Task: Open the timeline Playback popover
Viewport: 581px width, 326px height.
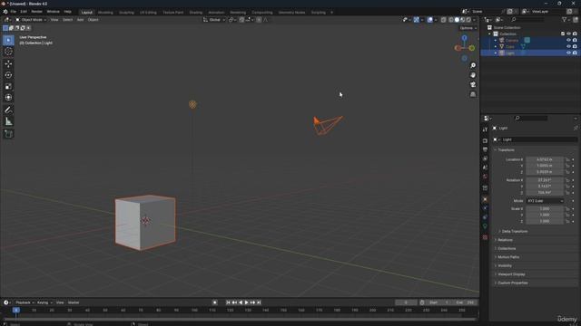Action: (25, 302)
